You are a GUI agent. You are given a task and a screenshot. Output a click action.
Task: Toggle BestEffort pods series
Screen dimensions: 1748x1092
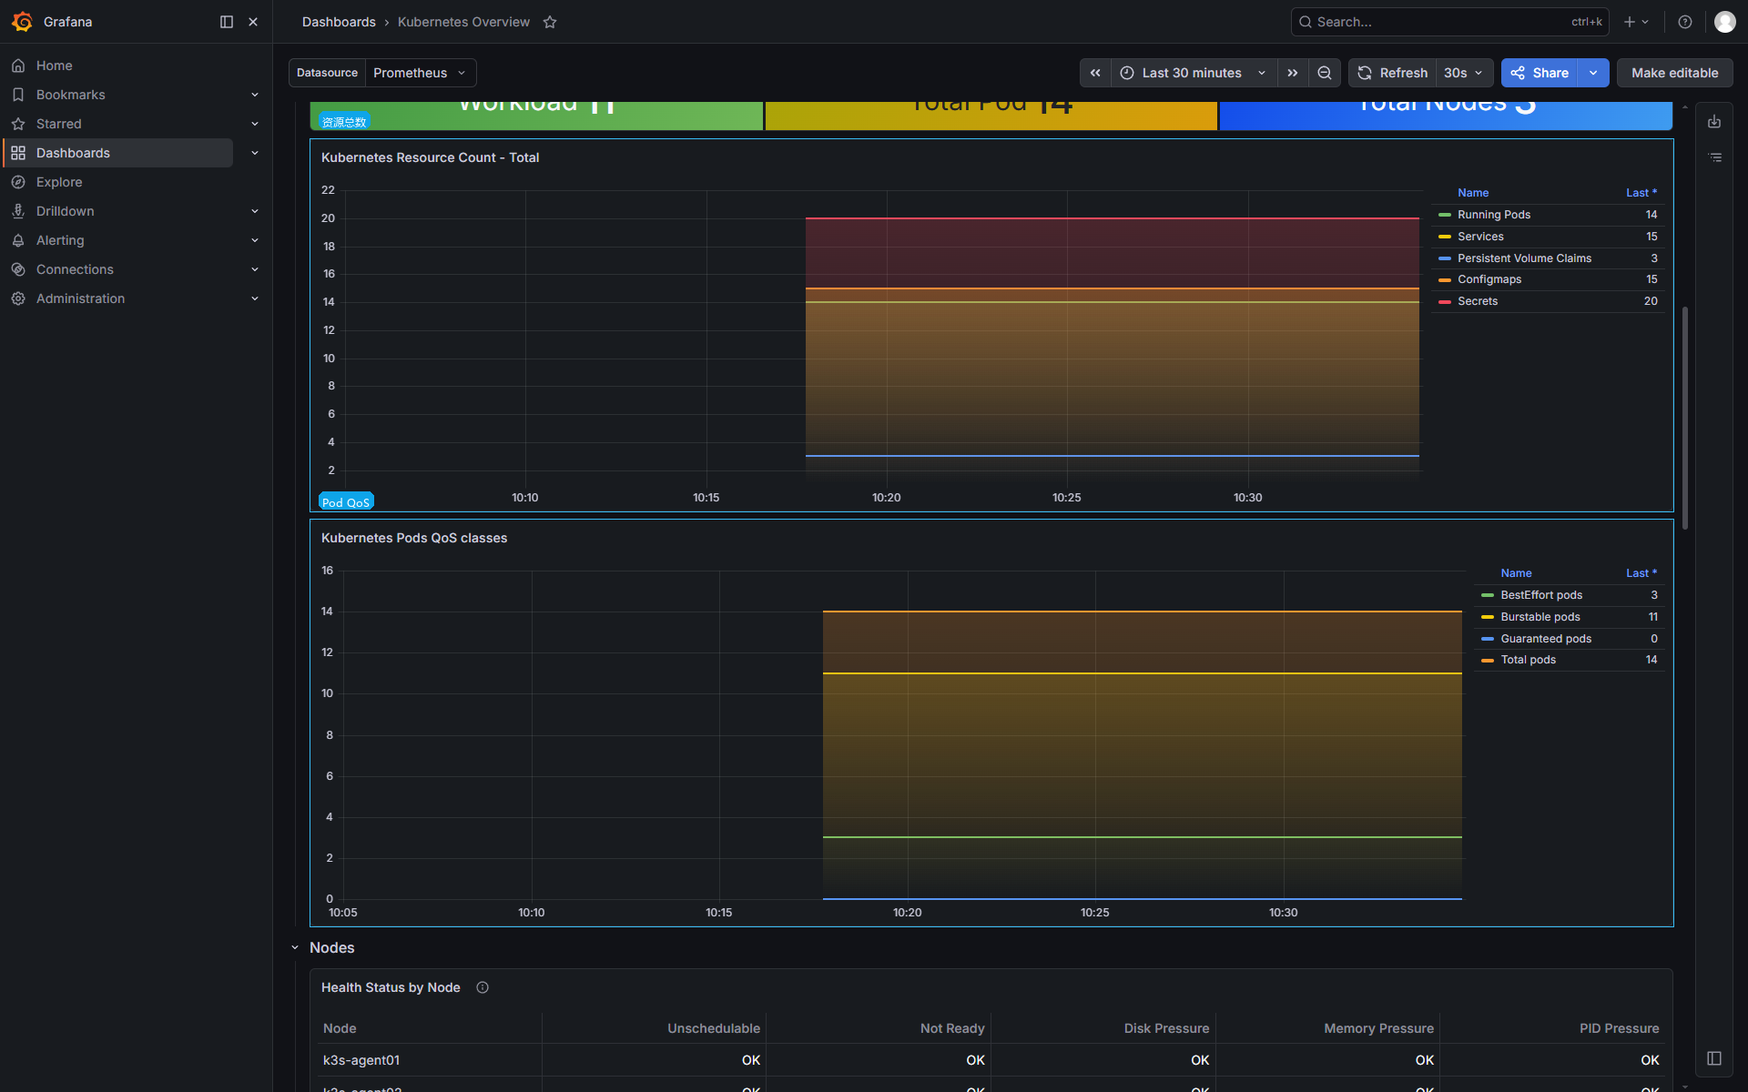point(1541,595)
